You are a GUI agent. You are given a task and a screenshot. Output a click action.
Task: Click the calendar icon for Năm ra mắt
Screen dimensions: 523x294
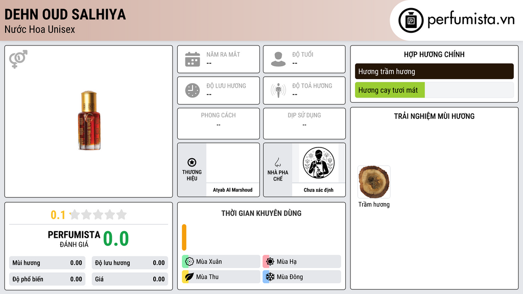pos(193,59)
